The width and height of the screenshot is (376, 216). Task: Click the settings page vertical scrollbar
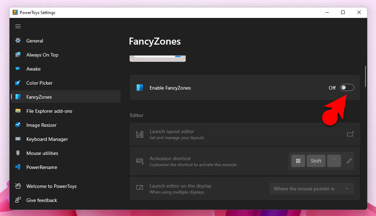(365, 77)
